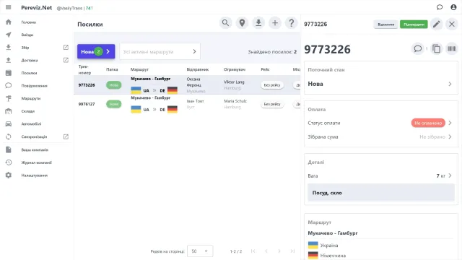
Task: Open the hamburger menu next to Pereviz.Net
Action: click(x=8, y=7)
